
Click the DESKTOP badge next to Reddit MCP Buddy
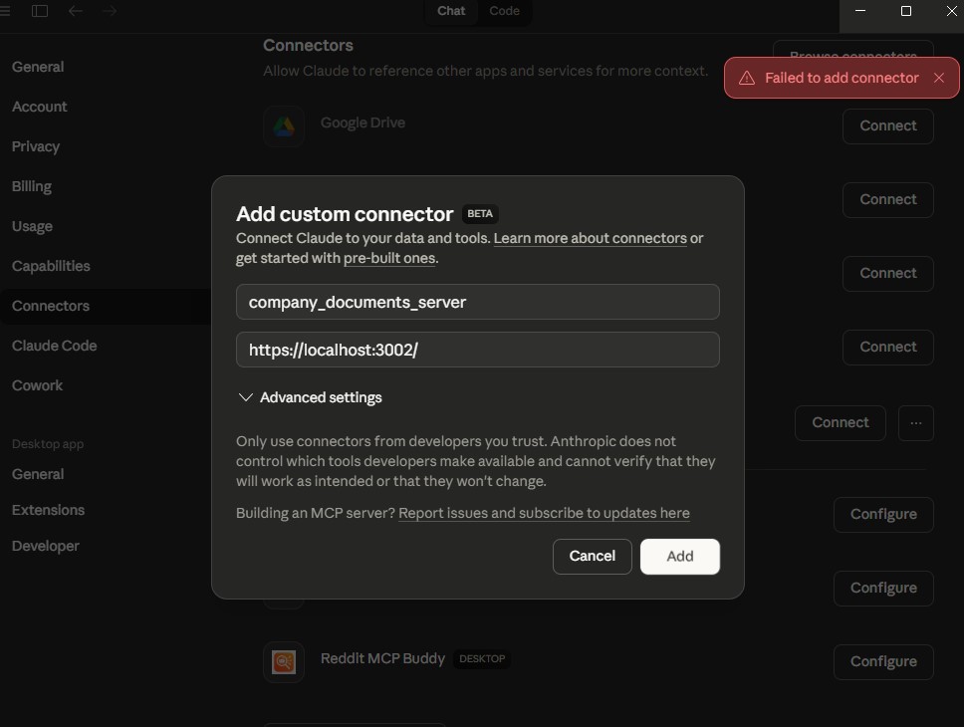click(482, 658)
